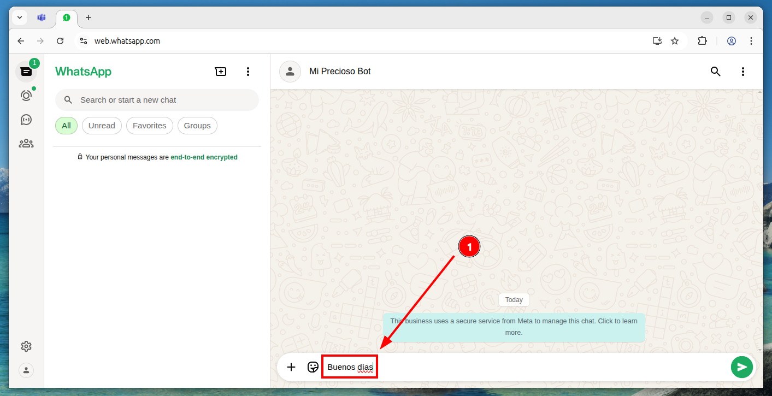Image resolution: width=772 pixels, height=396 pixels.
Task: Toggle the Favorites chat filter
Action: (149, 126)
